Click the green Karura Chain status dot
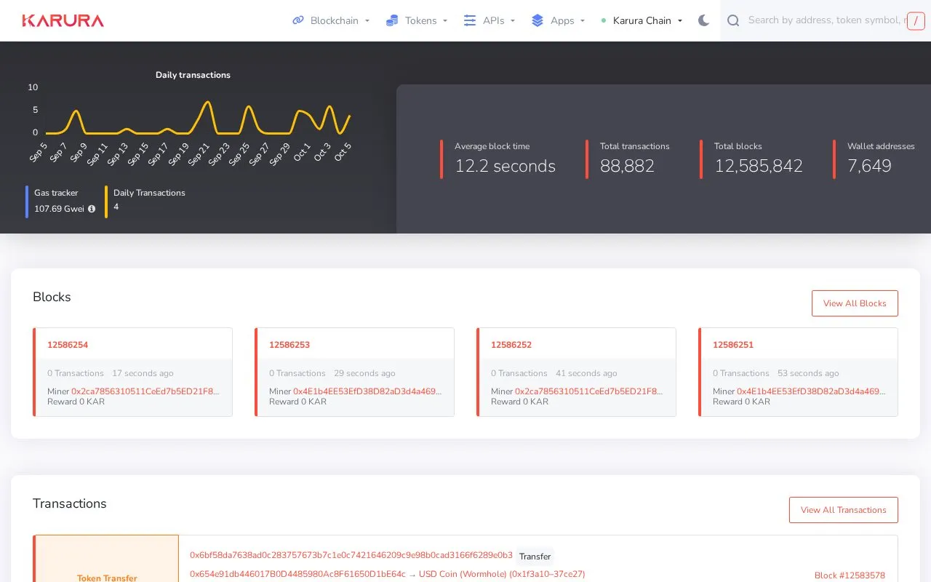The width and height of the screenshot is (931, 582). [604, 20]
